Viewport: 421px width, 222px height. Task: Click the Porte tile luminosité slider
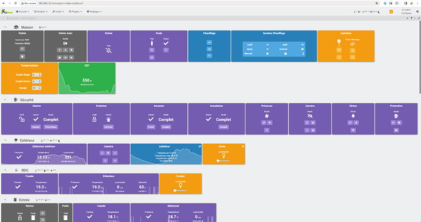tap(223, 161)
